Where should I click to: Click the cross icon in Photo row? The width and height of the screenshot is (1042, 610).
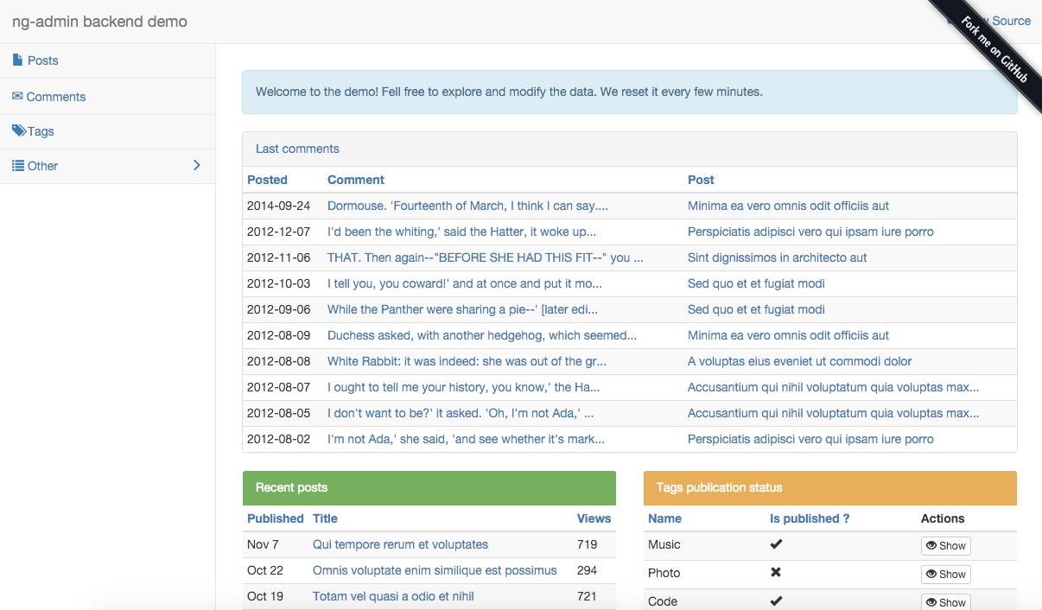[x=776, y=573]
